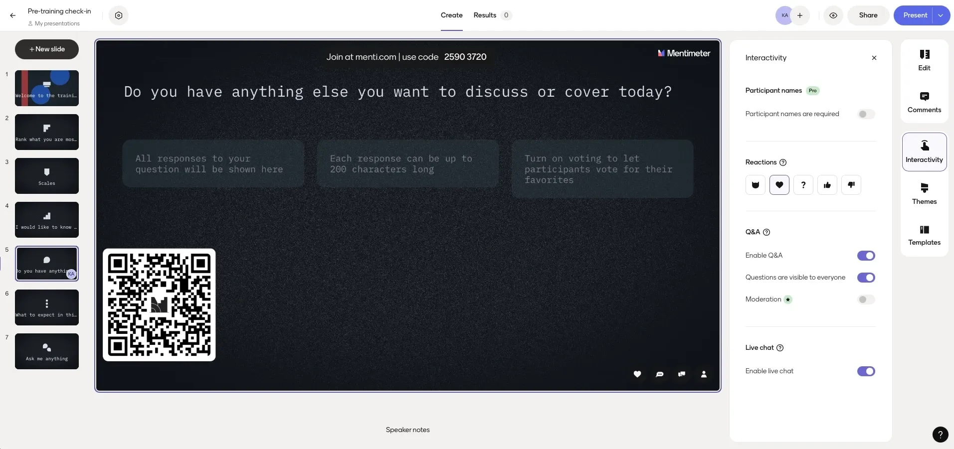Select the question mark reaction
954x449 pixels.
pyautogui.click(x=803, y=185)
